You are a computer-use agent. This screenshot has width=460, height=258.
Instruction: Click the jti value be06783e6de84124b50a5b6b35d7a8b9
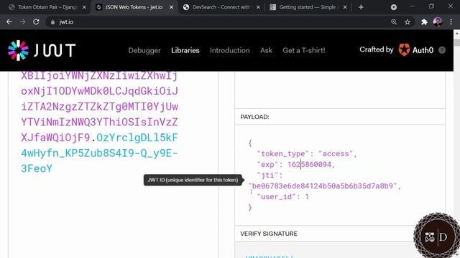click(323, 186)
